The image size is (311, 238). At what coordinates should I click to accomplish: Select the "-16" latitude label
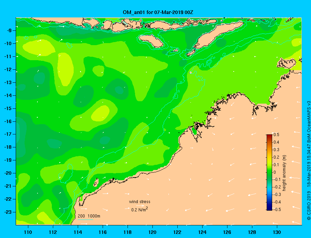tap(8, 121)
